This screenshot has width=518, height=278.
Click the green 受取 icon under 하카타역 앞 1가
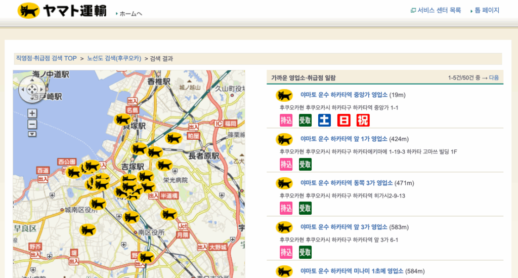click(305, 164)
